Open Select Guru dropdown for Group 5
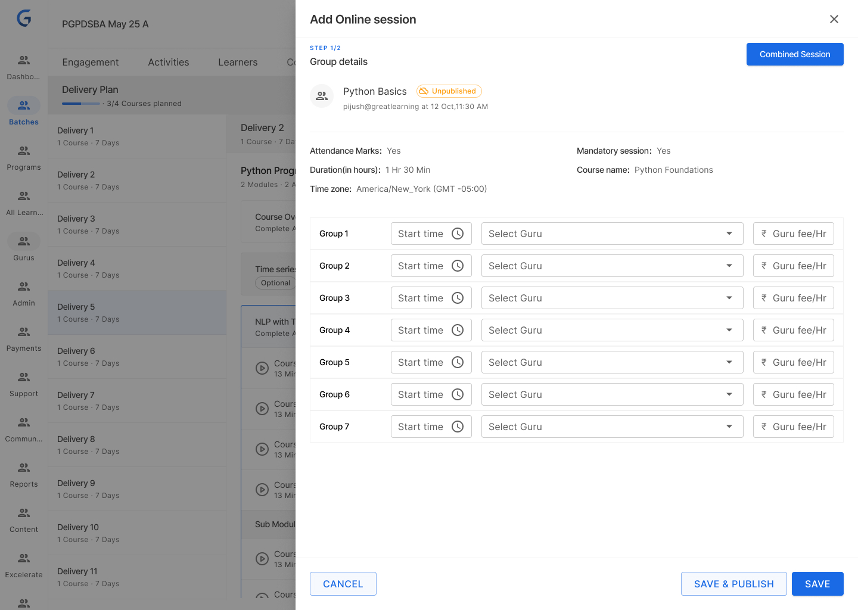Image resolution: width=858 pixels, height=610 pixels. (613, 362)
